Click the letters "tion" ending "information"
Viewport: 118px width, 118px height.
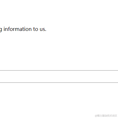pyautogui.click(x=27, y=29)
